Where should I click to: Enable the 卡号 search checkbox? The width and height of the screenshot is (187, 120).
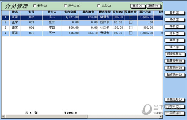[35, 6]
